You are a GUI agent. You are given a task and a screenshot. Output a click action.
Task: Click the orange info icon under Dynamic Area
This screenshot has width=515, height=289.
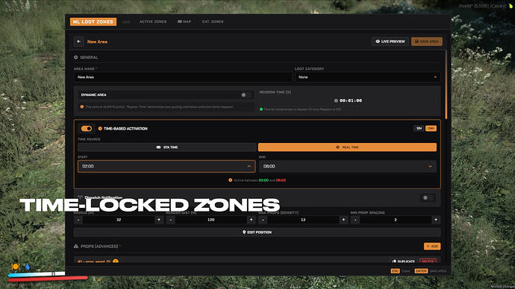pyautogui.click(x=82, y=107)
